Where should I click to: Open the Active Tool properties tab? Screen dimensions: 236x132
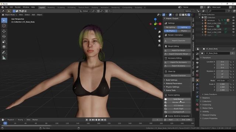(197, 54)
